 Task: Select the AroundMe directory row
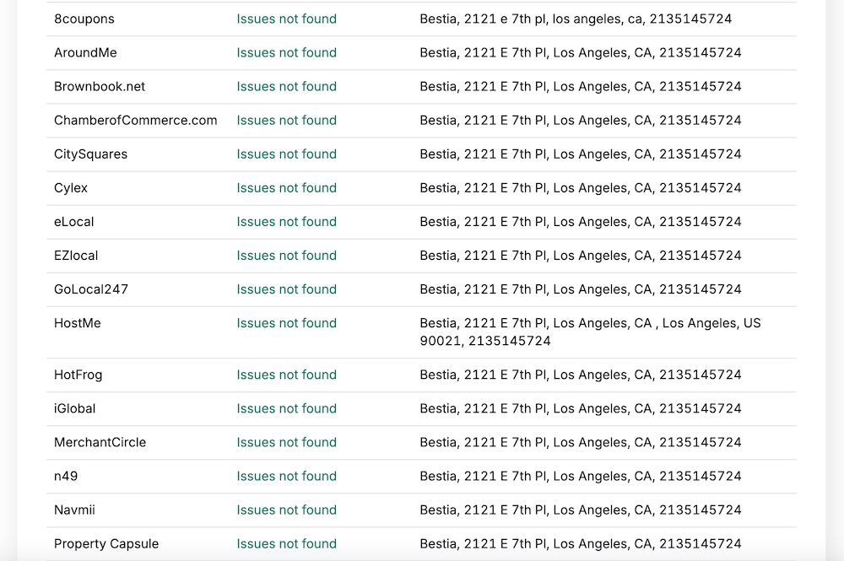85,52
